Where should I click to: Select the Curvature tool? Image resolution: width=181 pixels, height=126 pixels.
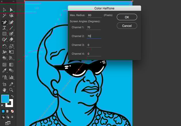point(11,22)
